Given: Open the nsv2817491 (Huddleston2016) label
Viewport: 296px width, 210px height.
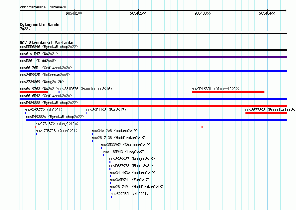Looking at the screenshot, I should (137, 187).
